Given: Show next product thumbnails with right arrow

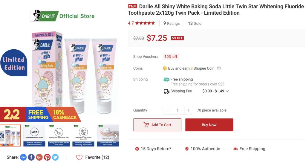Looking at the screenshot, I should 116,136.
